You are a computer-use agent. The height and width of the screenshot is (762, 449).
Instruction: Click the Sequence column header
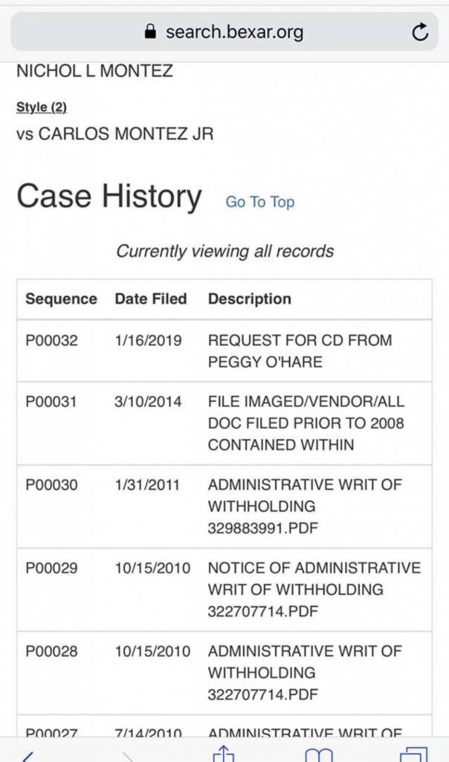(61, 299)
